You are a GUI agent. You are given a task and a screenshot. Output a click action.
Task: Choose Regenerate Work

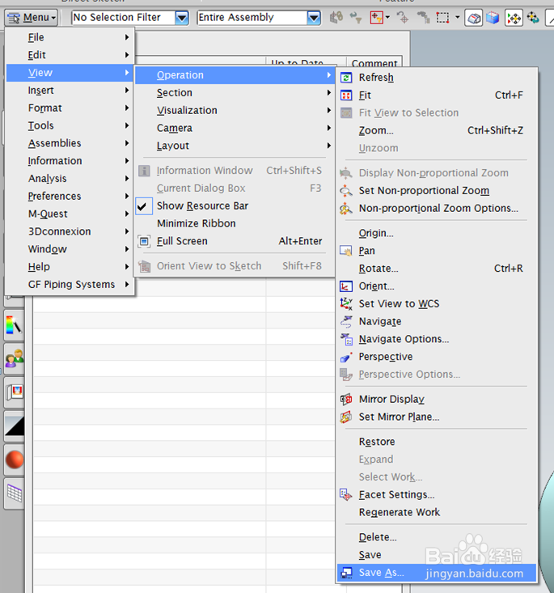tap(437, 512)
